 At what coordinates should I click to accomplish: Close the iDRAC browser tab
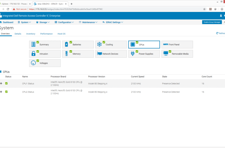point(66,4)
